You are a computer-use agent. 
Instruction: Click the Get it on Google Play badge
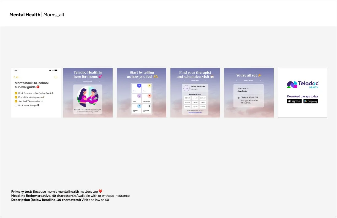click(x=311, y=101)
